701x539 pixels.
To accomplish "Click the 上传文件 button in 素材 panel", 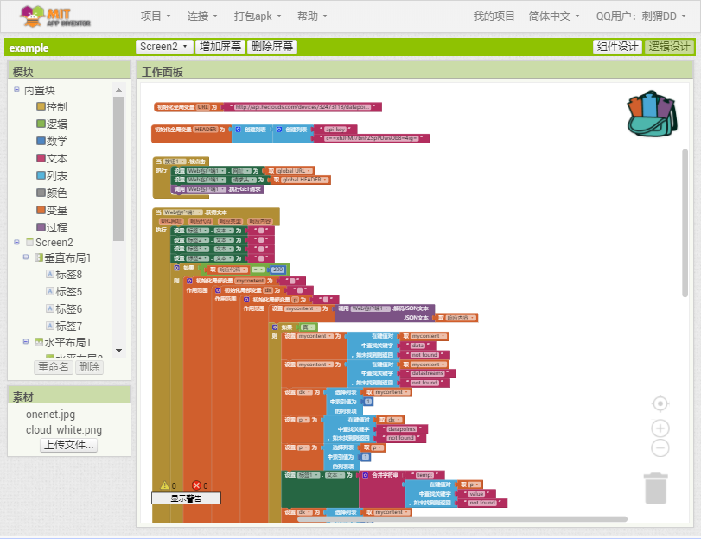I will coord(69,445).
